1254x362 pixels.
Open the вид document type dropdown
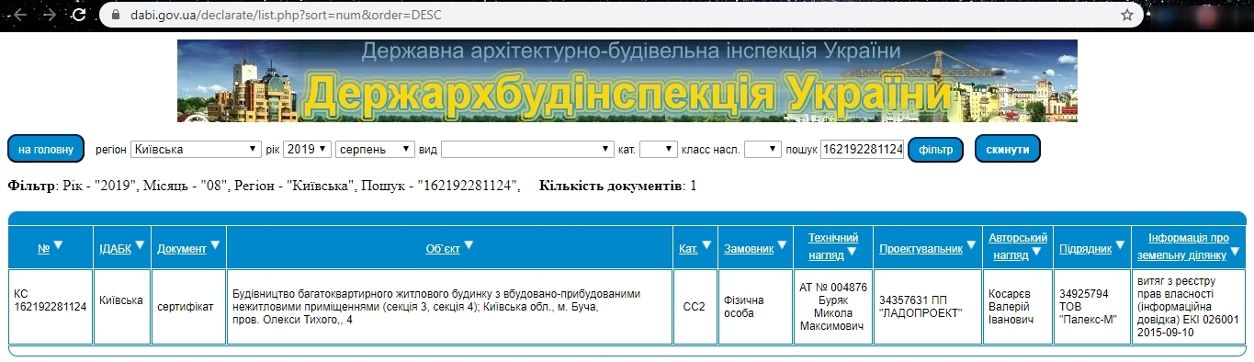coord(527,149)
